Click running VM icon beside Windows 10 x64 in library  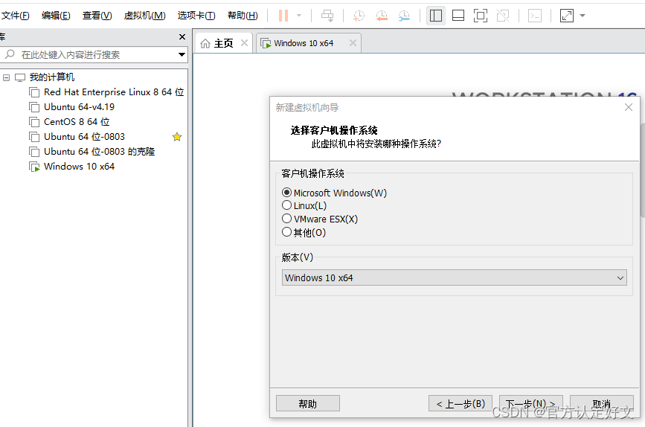coord(34,167)
